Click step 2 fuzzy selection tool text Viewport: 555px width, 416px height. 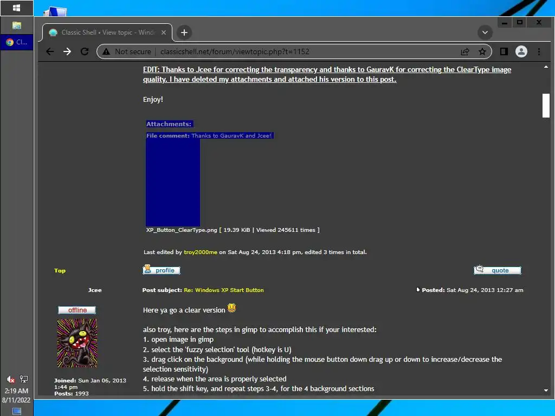point(217,349)
